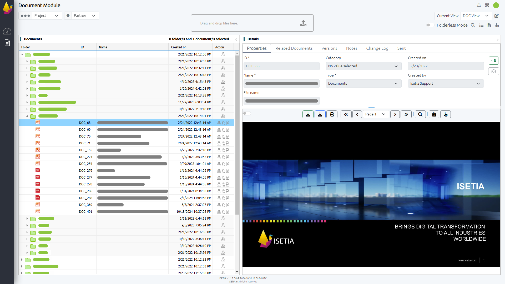Jump to first page of preview
Screen dimensions: 505x284
click(x=346, y=114)
